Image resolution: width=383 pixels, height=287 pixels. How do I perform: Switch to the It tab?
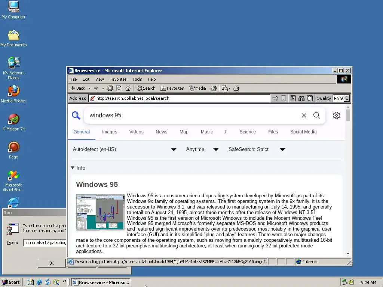click(x=226, y=132)
